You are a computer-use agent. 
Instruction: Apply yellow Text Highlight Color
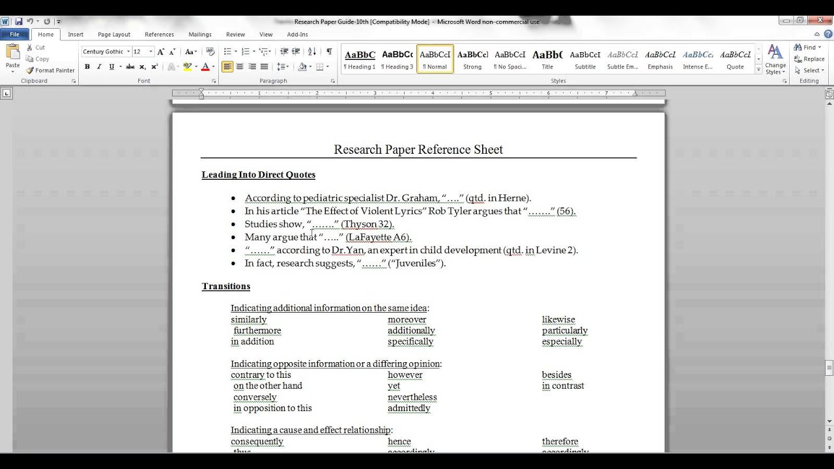187,66
